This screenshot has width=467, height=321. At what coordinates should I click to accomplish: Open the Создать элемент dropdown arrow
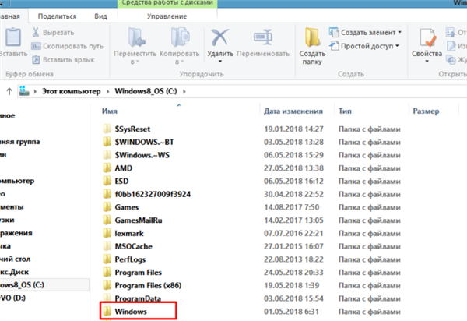point(399,32)
